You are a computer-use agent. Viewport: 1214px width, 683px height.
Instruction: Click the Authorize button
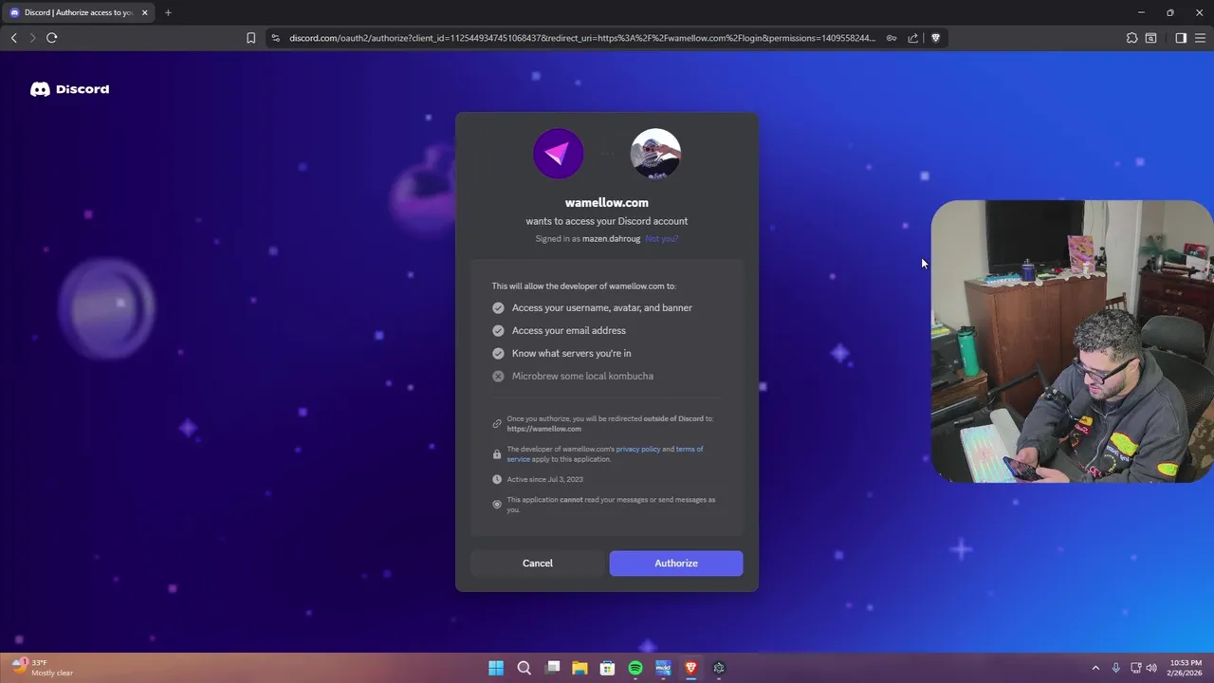click(675, 563)
